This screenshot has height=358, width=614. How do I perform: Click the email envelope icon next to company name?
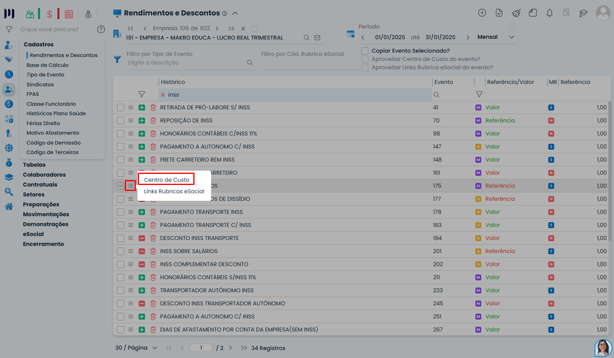(317, 38)
